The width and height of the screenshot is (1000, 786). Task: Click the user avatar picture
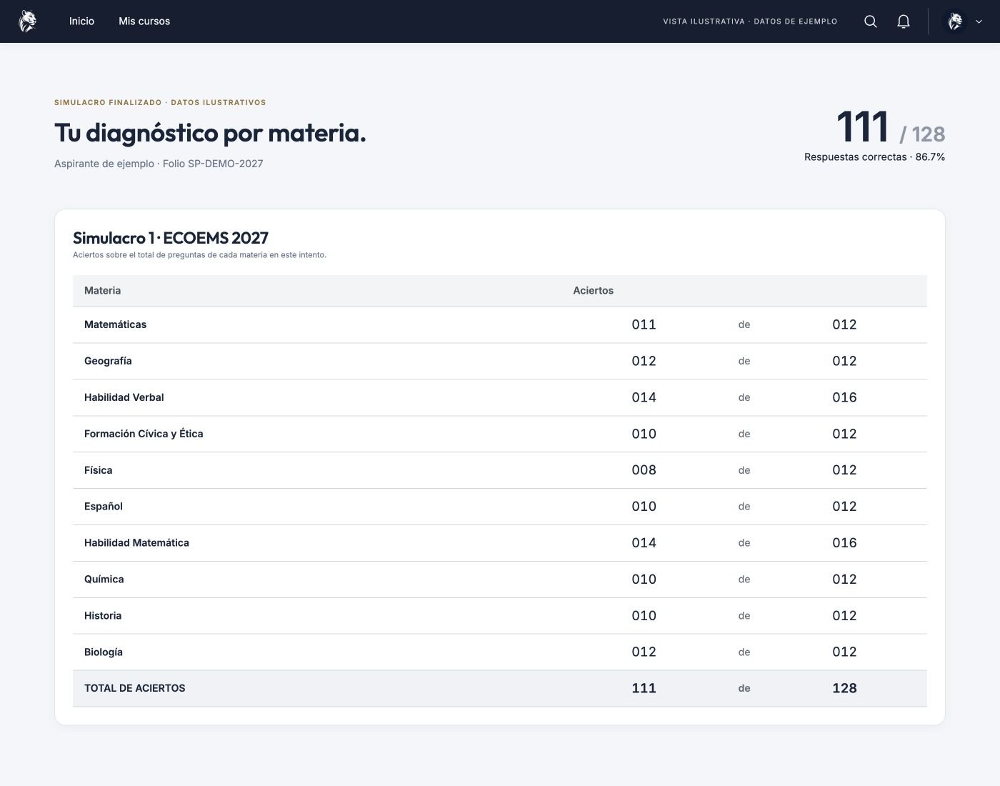[x=955, y=21]
